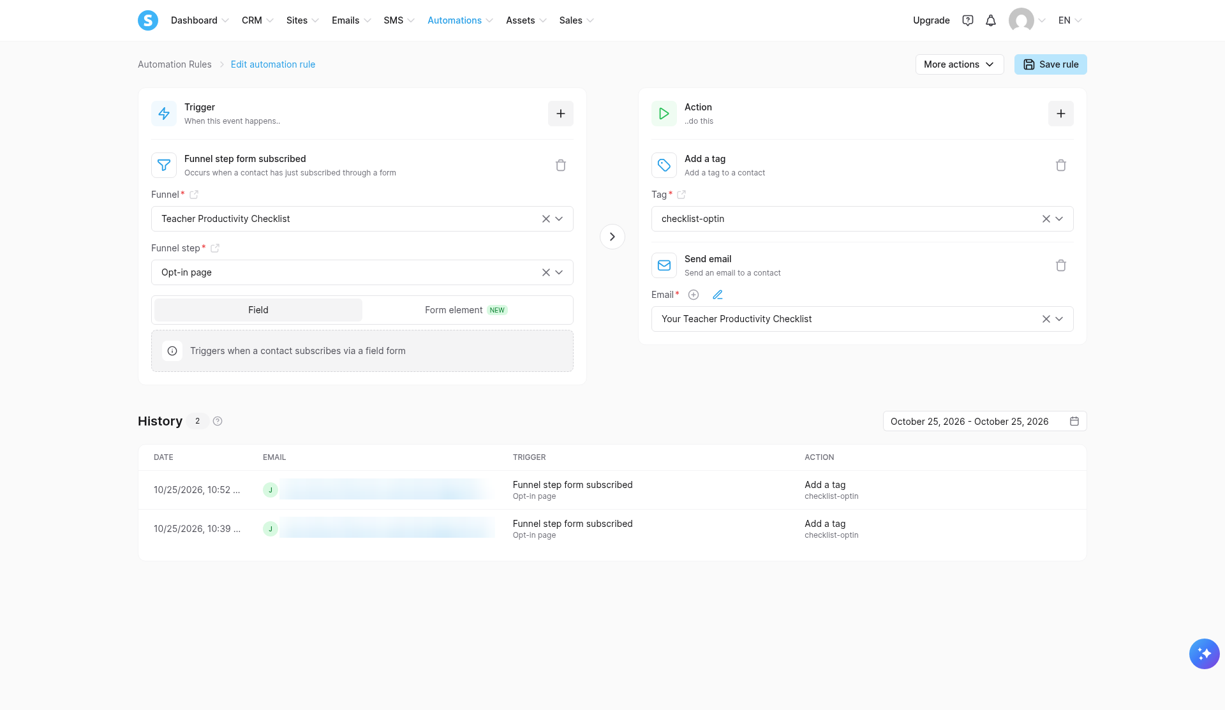Click the arrow between Trigger and Action
The image size is (1225, 710).
tap(612, 237)
